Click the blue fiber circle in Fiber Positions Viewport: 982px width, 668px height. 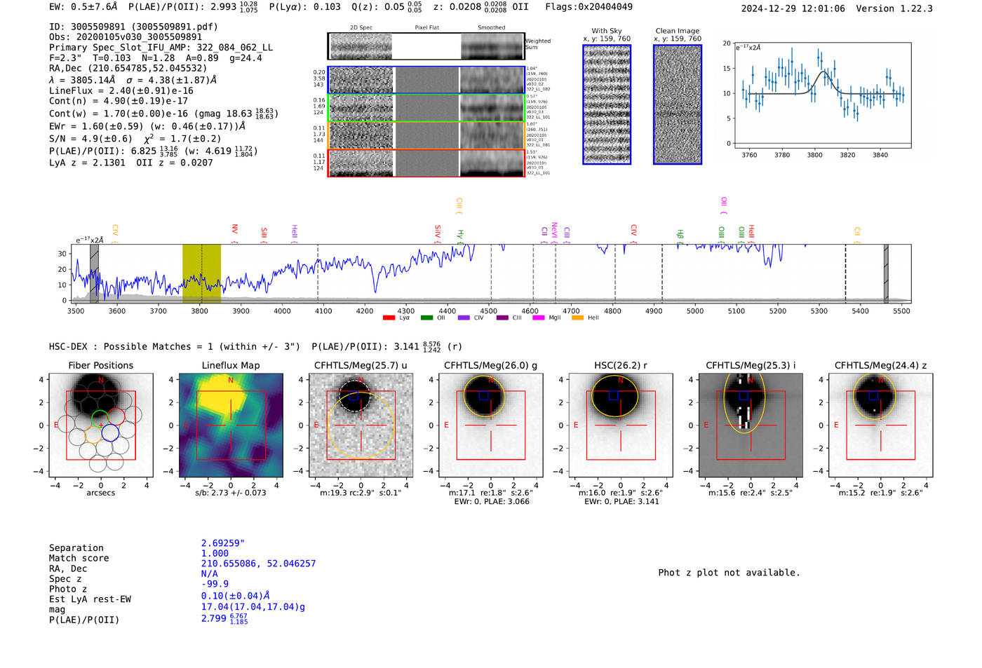(110, 432)
